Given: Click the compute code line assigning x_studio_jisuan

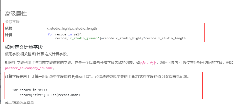Looking at the screenshot, I should [120, 38].
